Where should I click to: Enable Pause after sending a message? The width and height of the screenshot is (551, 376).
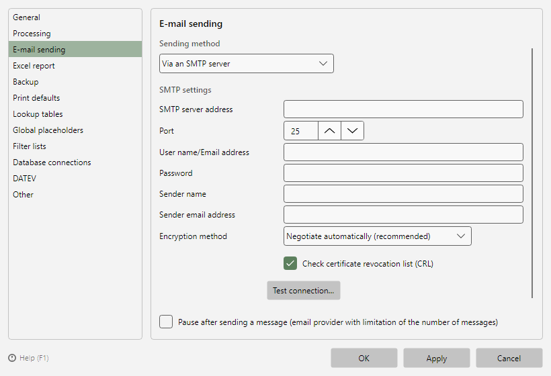click(x=166, y=322)
